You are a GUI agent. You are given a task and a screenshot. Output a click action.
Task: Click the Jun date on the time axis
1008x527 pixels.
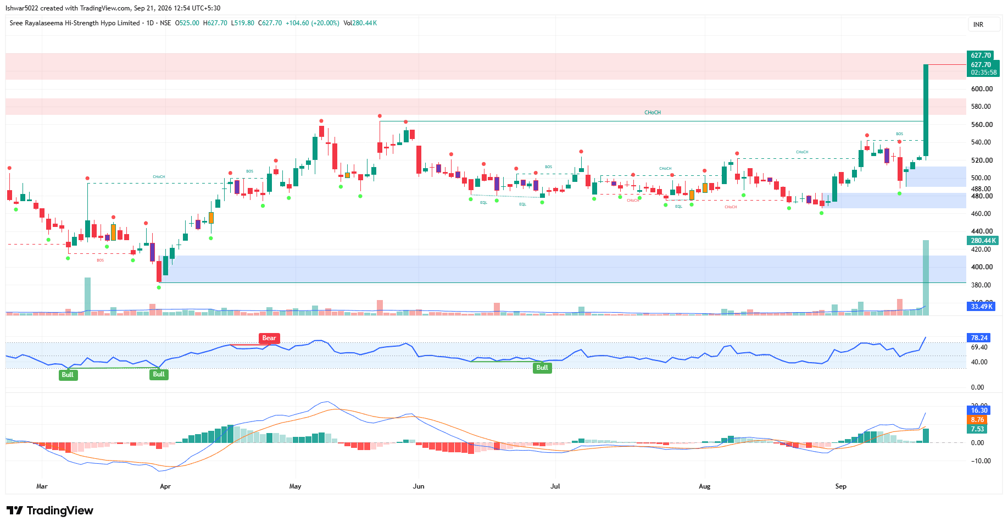(x=419, y=486)
